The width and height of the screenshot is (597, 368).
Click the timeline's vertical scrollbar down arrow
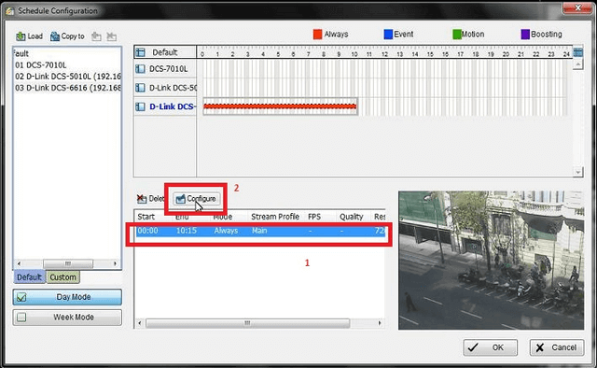coord(578,173)
